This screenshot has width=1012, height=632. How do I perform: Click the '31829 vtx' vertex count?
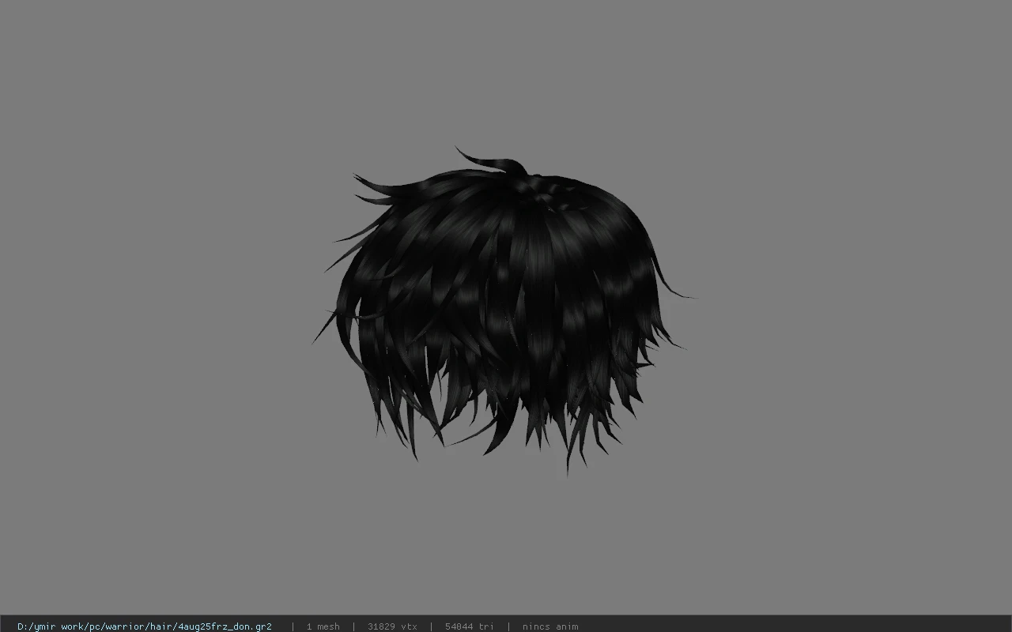[x=392, y=626]
